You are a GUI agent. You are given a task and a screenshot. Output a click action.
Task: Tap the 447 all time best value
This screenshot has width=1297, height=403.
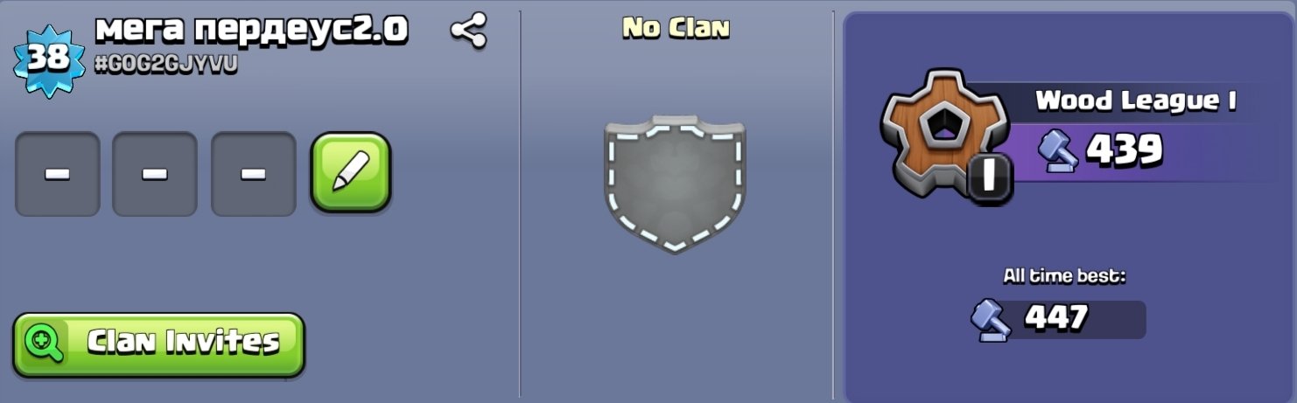(1056, 318)
